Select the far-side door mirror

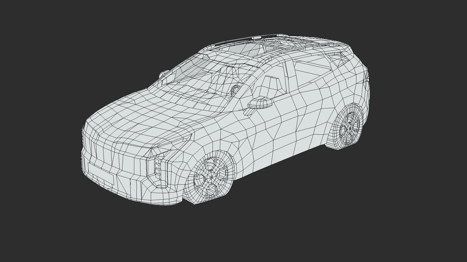(x=164, y=74)
